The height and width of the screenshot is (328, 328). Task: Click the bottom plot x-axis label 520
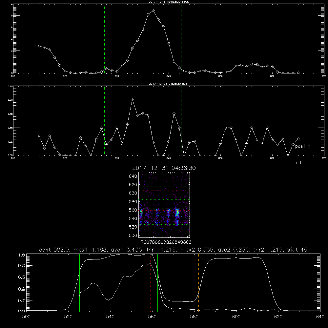68,317
